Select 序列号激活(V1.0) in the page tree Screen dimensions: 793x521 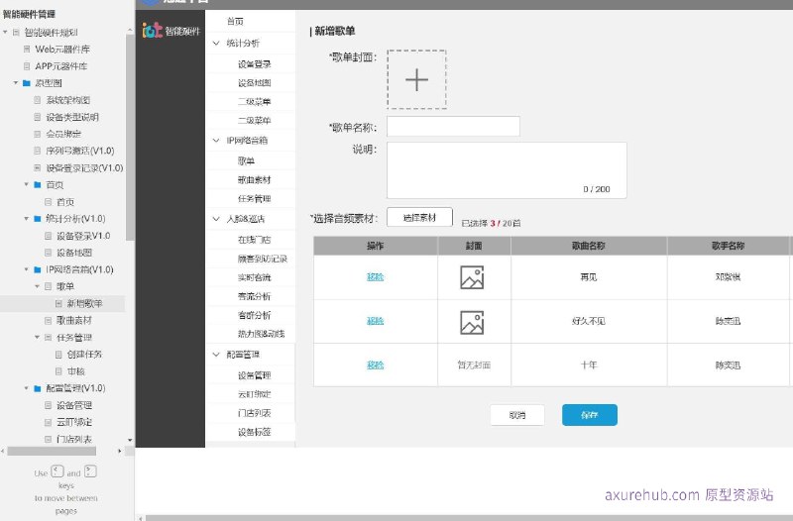tap(80, 151)
